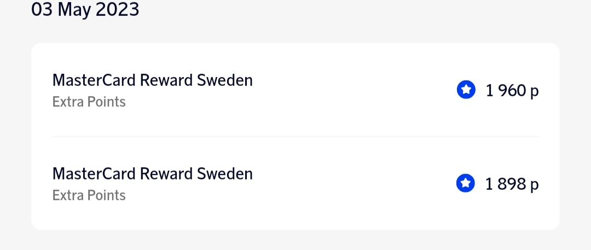Open the top MasterCard Reward Sweden title
This screenshot has width=591, height=250.
(x=152, y=80)
